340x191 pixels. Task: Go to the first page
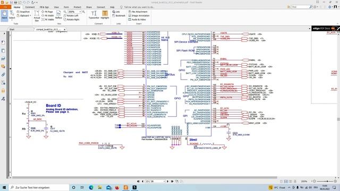pyautogui.click(x=138, y=181)
